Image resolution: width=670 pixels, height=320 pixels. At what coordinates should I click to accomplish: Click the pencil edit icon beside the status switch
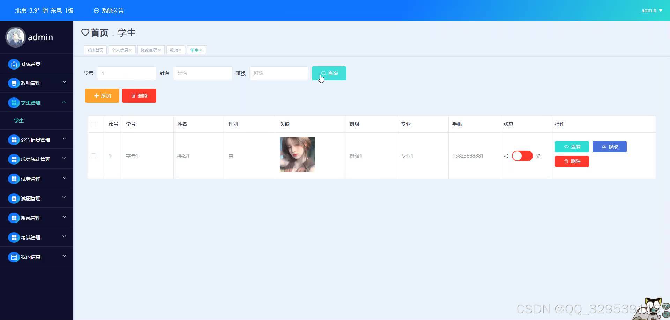538,156
